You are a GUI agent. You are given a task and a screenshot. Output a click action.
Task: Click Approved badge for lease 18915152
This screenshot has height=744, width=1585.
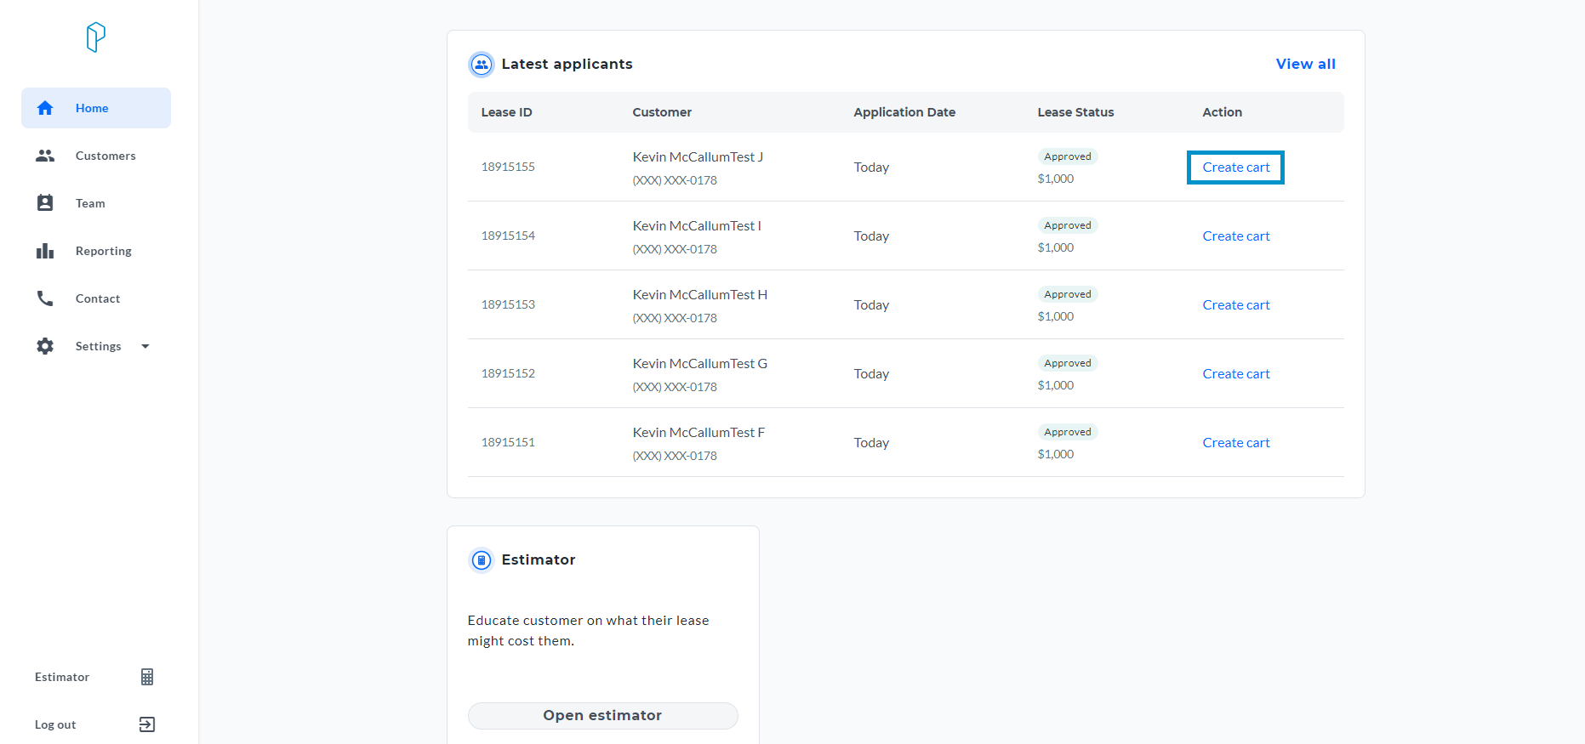coord(1068,363)
